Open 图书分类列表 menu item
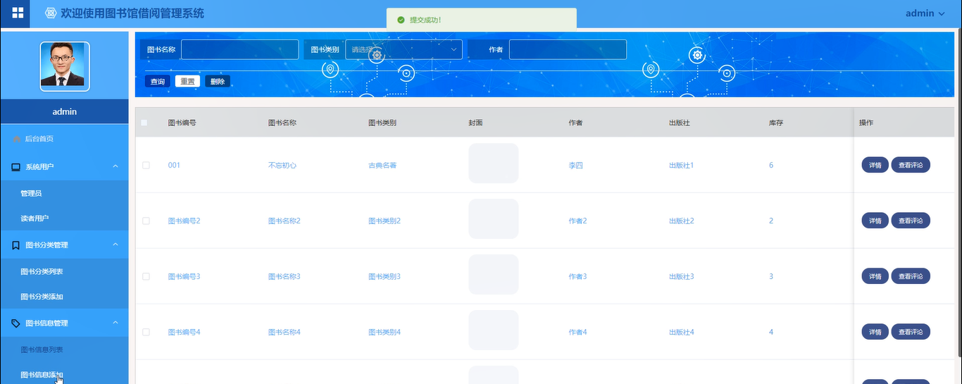Screen dimensions: 962x384 tap(65, 271)
